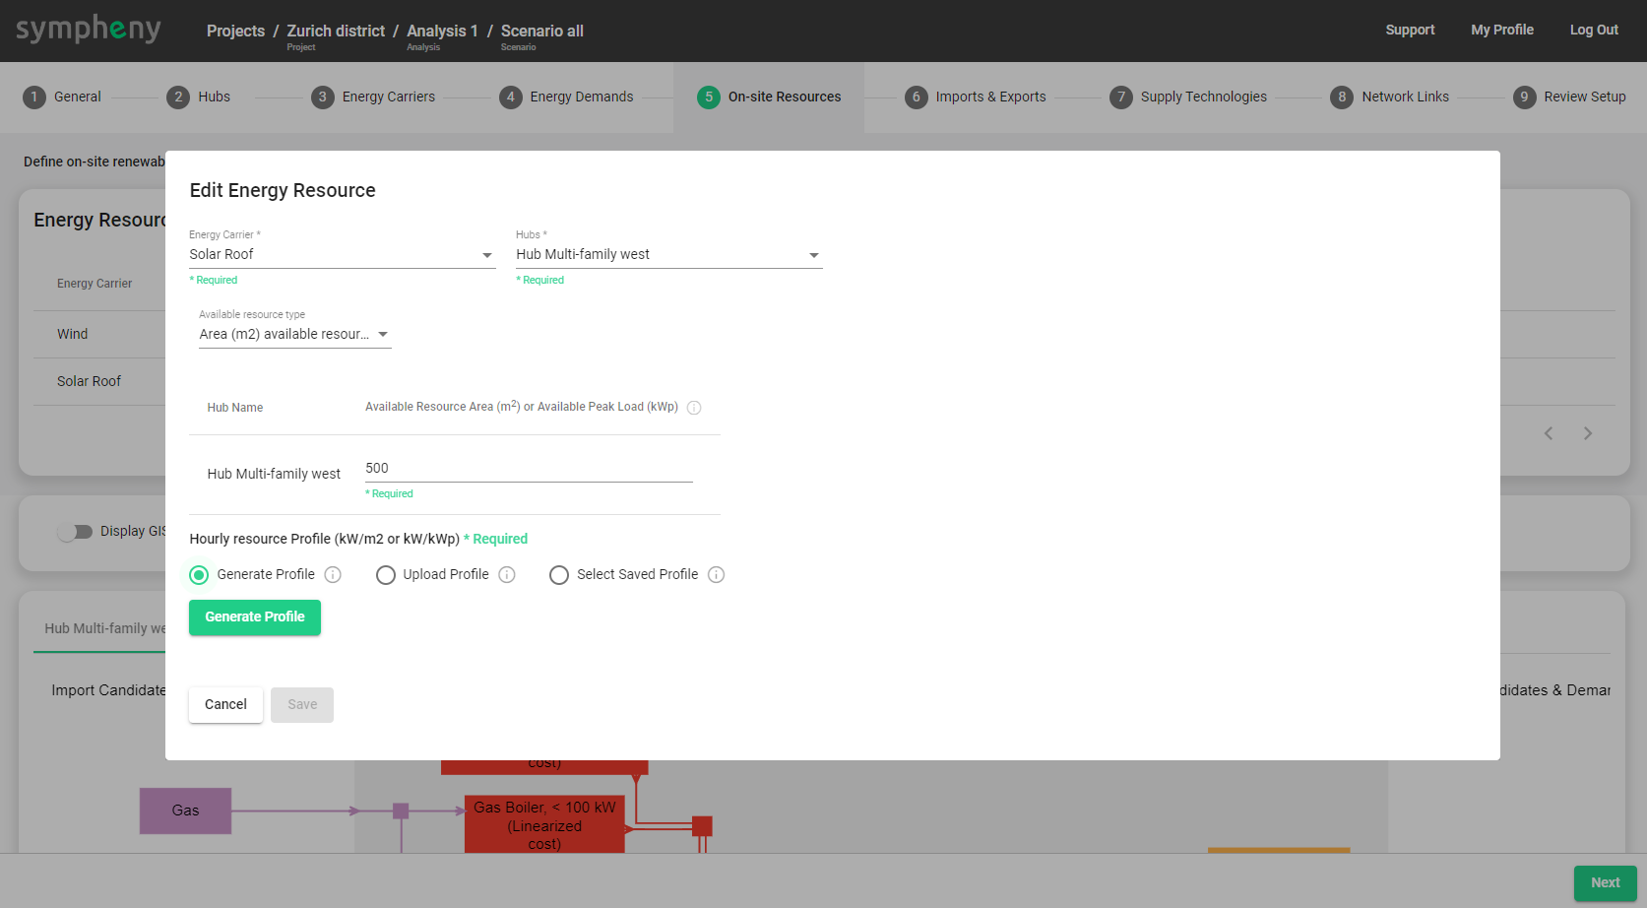This screenshot has width=1647, height=908.
Task: Click info icon for Available Resource Area
Action: point(694,408)
